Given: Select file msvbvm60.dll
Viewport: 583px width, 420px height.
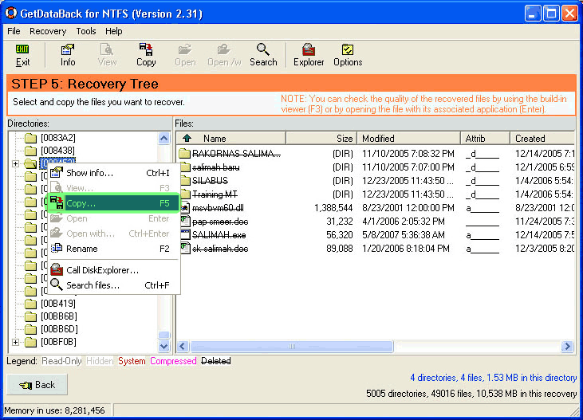Looking at the screenshot, I should [218, 208].
